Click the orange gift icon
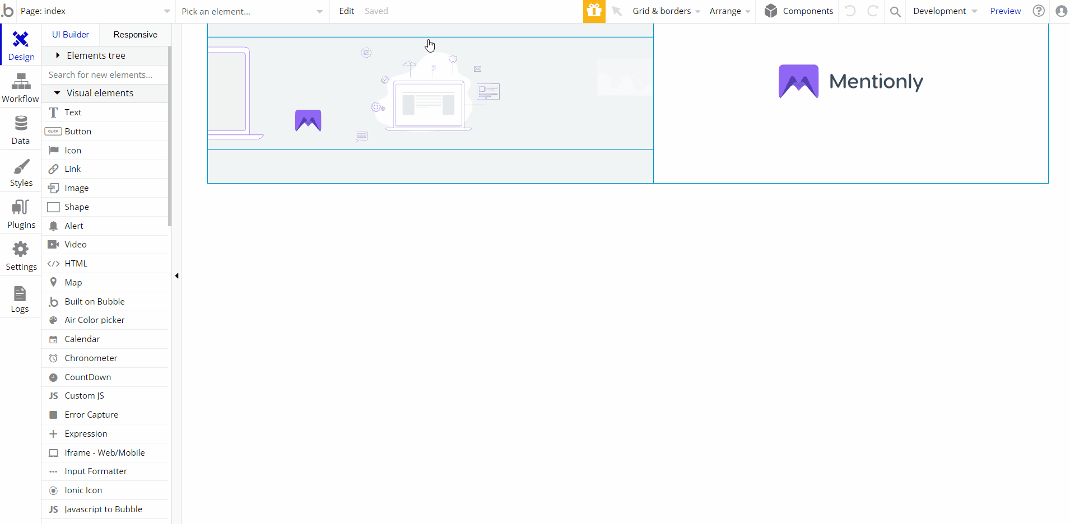Screen dimensions: 1070x524 [x=594, y=11]
